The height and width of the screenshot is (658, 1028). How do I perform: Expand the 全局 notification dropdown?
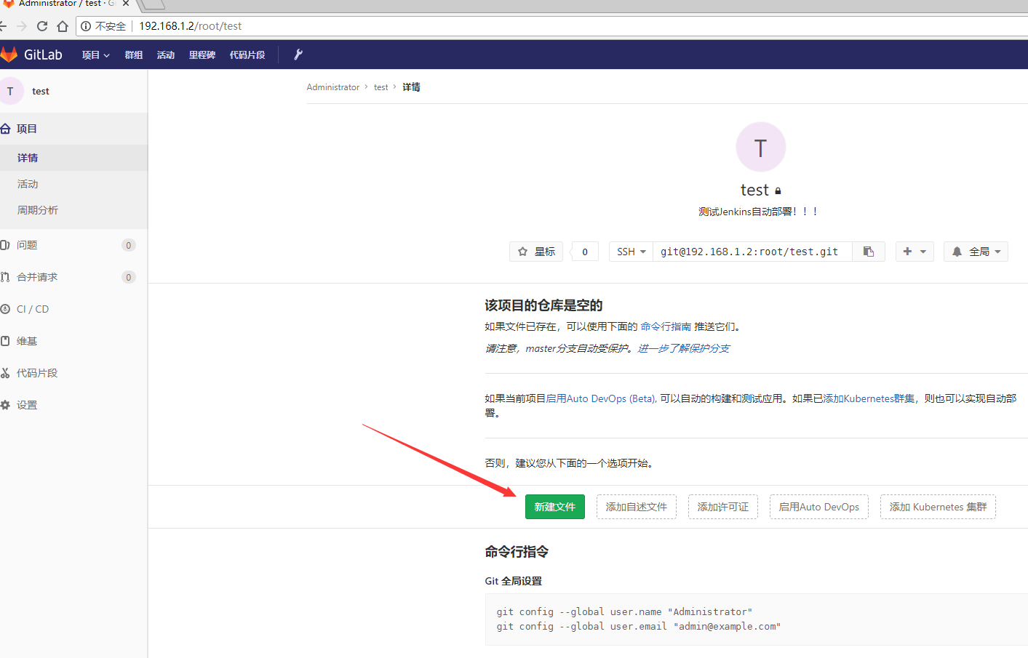pos(976,252)
